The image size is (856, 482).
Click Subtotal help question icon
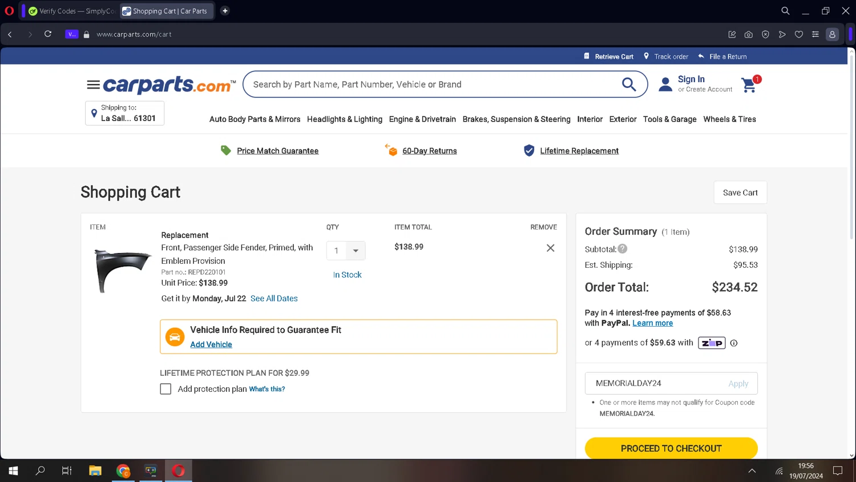tap(623, 248)
